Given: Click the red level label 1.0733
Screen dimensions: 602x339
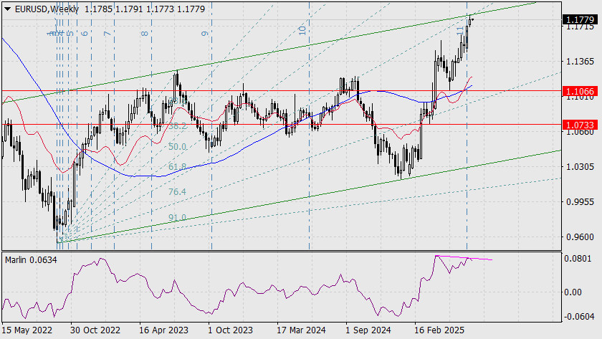Looking at the screenshot, I should [580, 125].
